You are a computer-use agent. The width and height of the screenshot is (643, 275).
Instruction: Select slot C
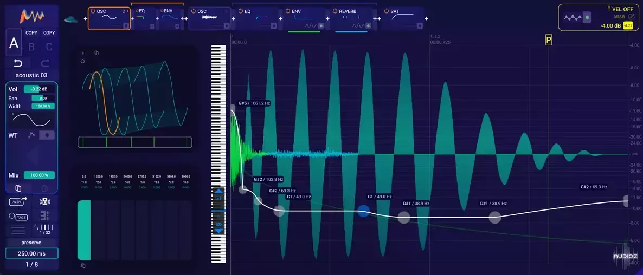pos(49,47)
